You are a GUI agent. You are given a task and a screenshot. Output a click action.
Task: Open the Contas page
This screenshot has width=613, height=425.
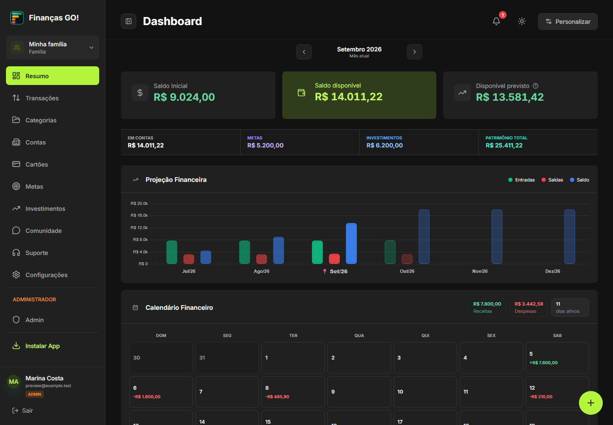[52, 142]
